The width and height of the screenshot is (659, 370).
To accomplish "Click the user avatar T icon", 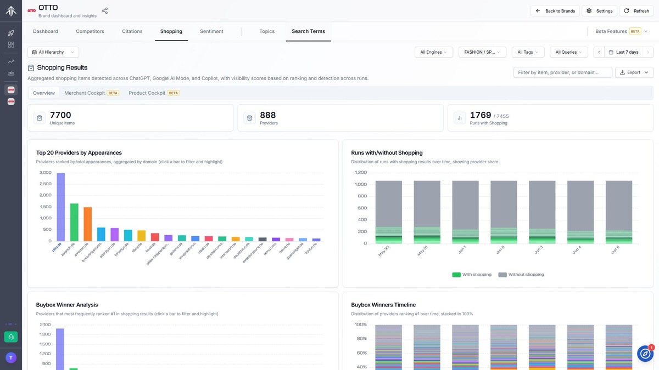I will pyautogui.click(x=11, y=357).
